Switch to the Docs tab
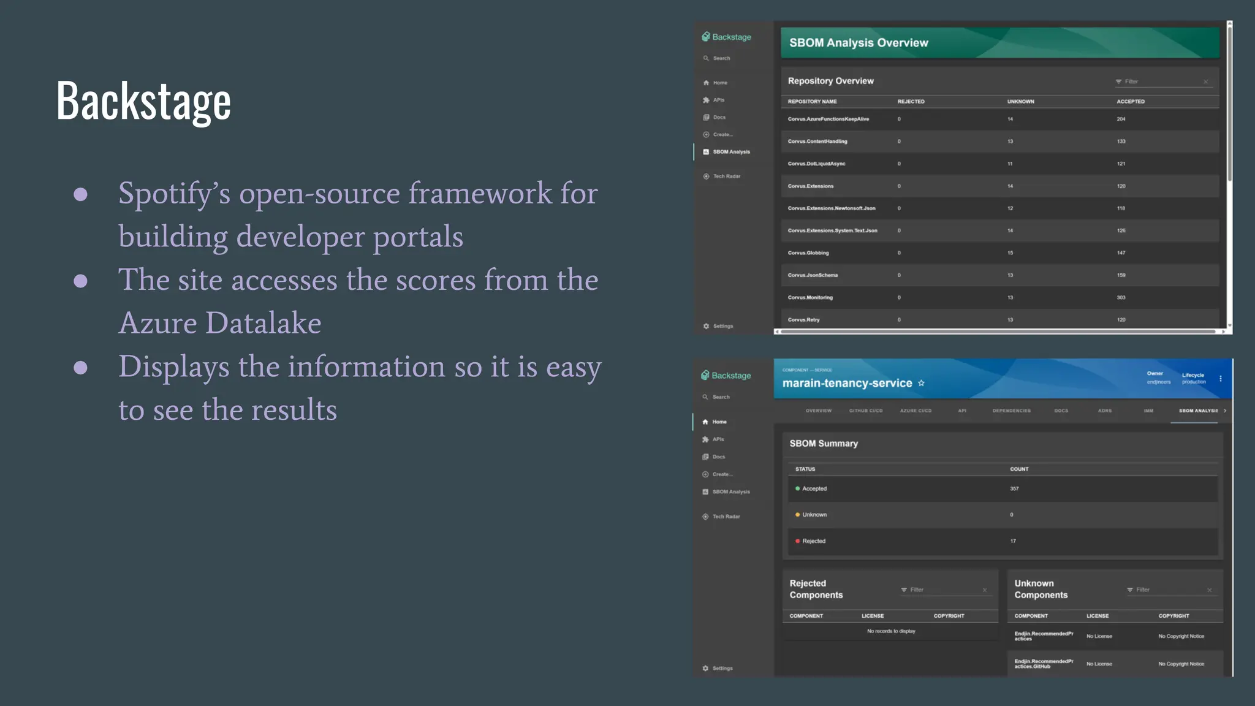 1061,411
